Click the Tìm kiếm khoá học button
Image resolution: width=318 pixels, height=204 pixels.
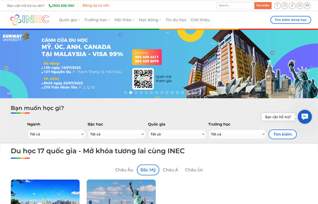click(291, 20)
